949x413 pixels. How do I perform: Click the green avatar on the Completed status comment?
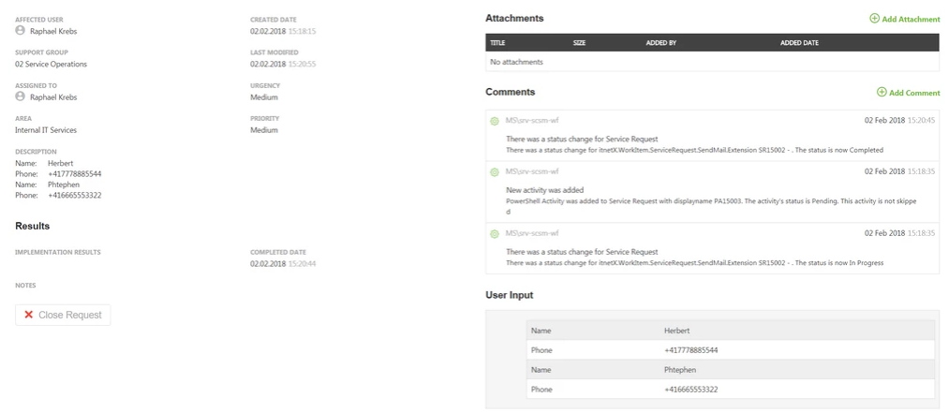coord(495,120)
